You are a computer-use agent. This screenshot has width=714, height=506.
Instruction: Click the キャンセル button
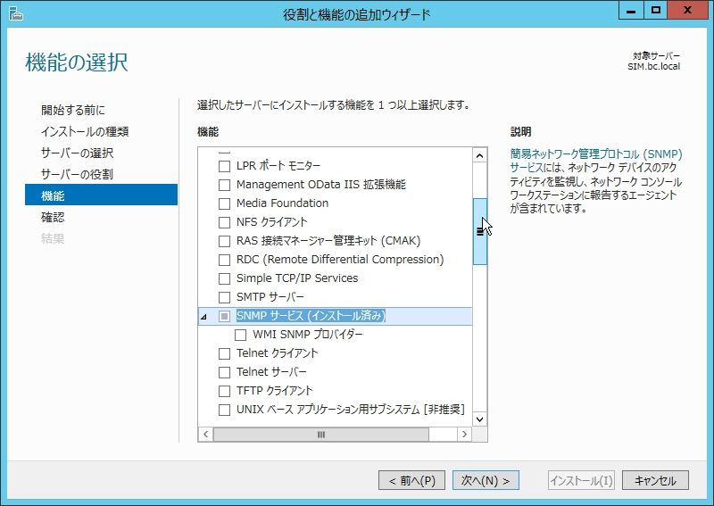(x=655, y=480)
